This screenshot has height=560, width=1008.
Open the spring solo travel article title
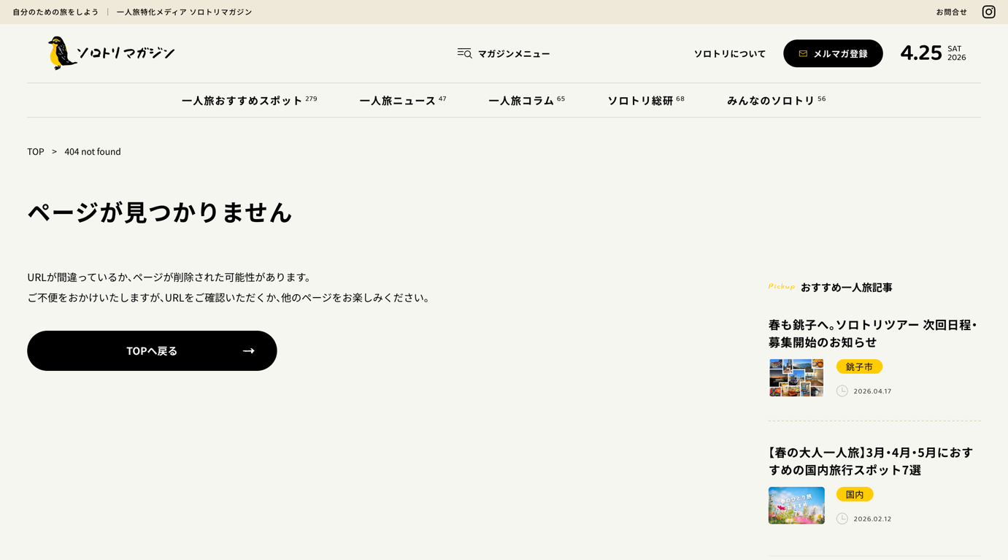[870, 461]
